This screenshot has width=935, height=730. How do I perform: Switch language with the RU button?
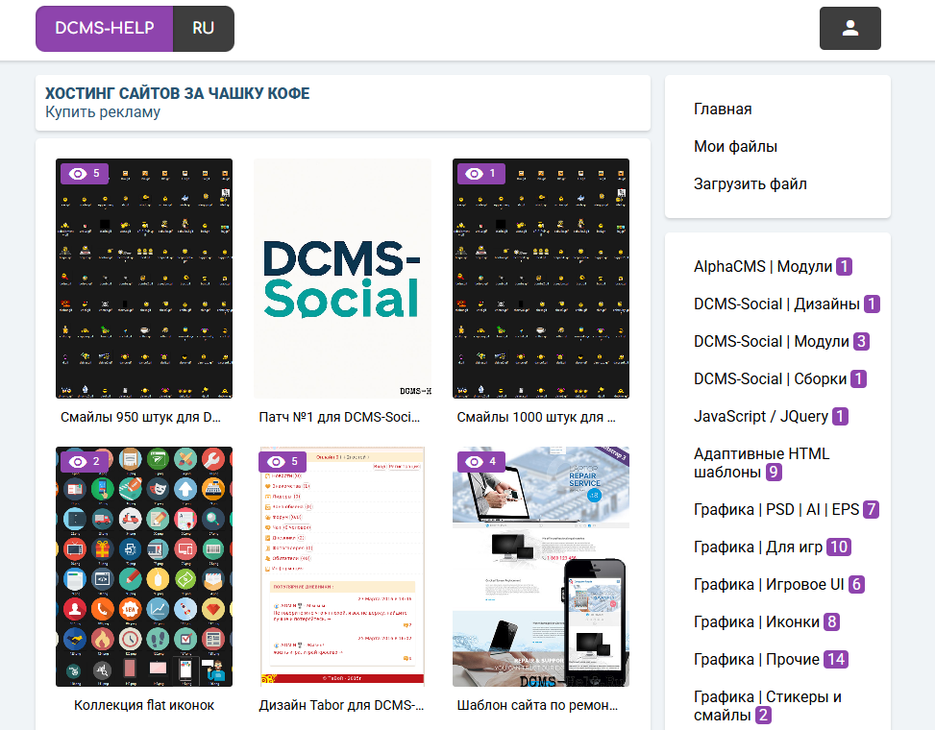tap(203, 28)
